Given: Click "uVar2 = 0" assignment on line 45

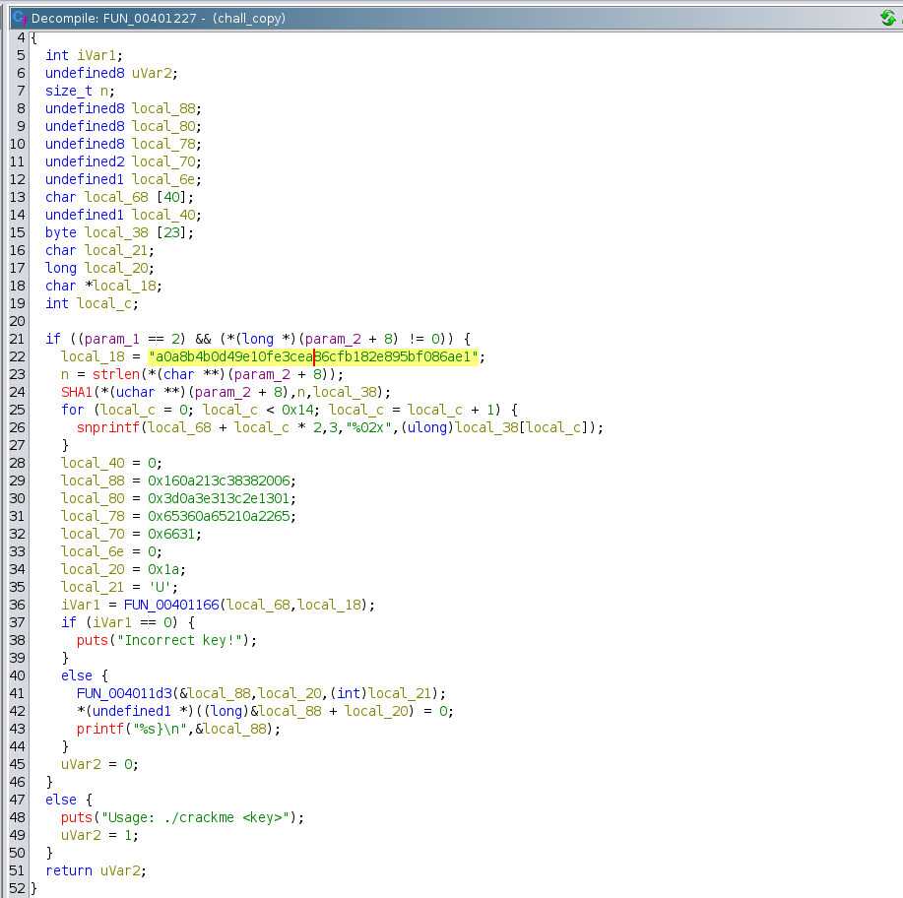Looking at the screenshot, I should click(97, 765).
